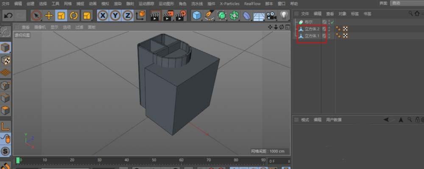Toggle Enable Axis L-shaped icon
The height and width of the screenshot is (169, 424).
tap(6, 126)
